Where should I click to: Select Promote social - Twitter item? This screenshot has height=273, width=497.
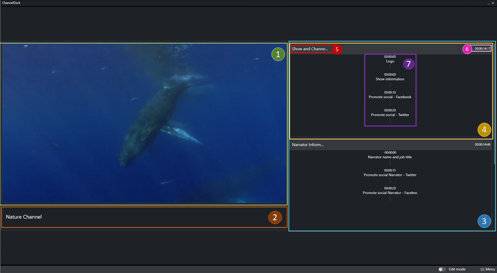[390, 115]
